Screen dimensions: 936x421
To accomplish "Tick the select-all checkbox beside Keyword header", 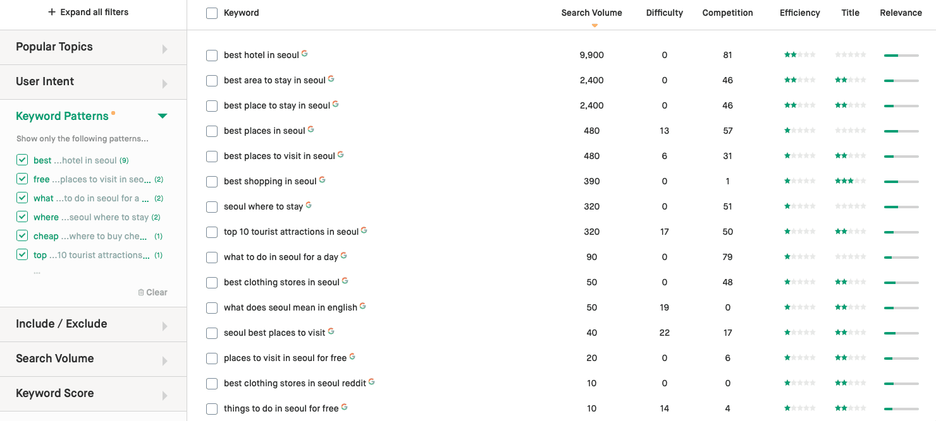I will [x=212, y=13].
